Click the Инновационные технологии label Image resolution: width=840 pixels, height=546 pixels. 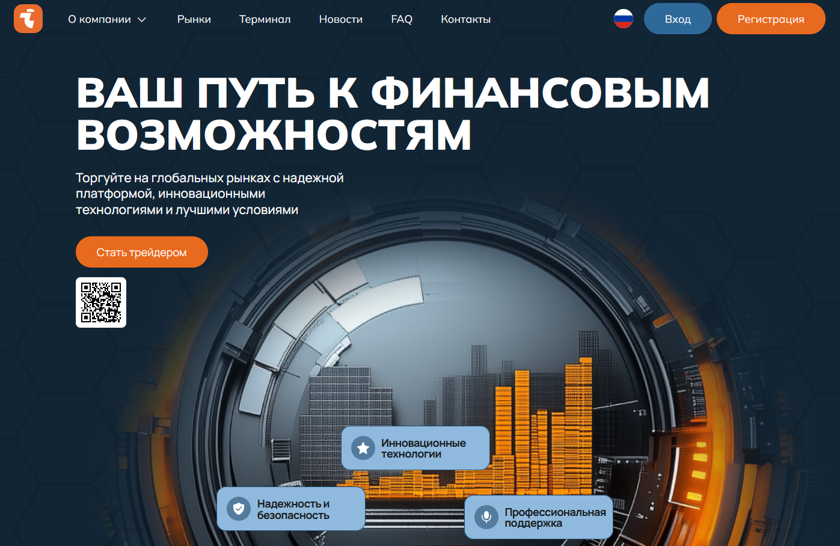[x=423, y=448]
